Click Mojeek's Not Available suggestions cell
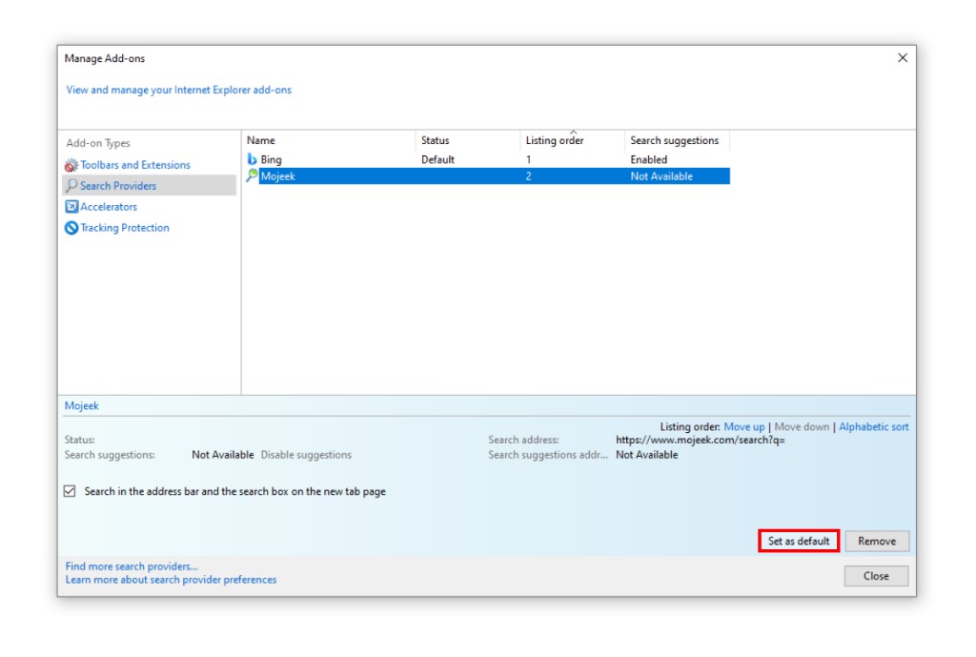Screen dimensions: 976x657 [x=661, y=176]
